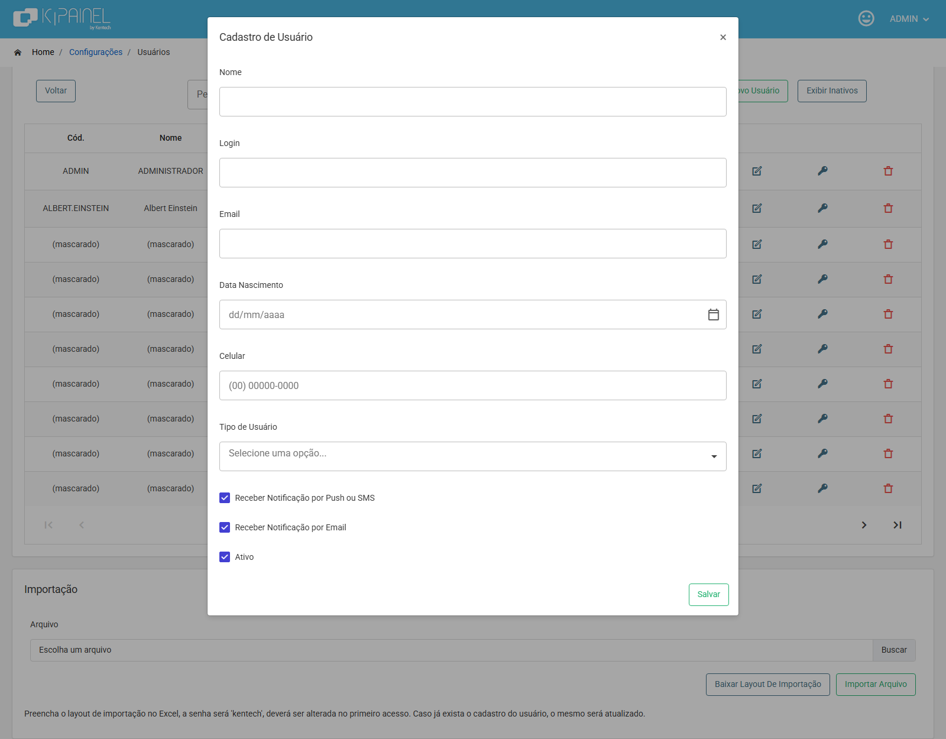Uncheck Receber Notificação por Email
This screenshot has height=739, width=946.
[x=225, y=527]
